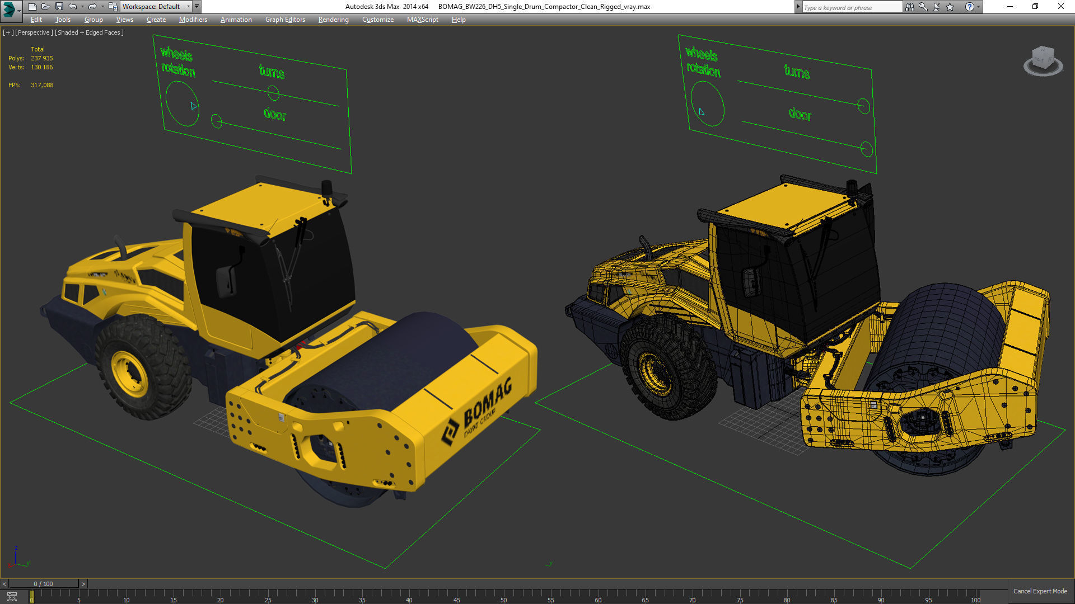Click the Open File folder icon
The image size is (1075, 604).
(x=45, y=7)
